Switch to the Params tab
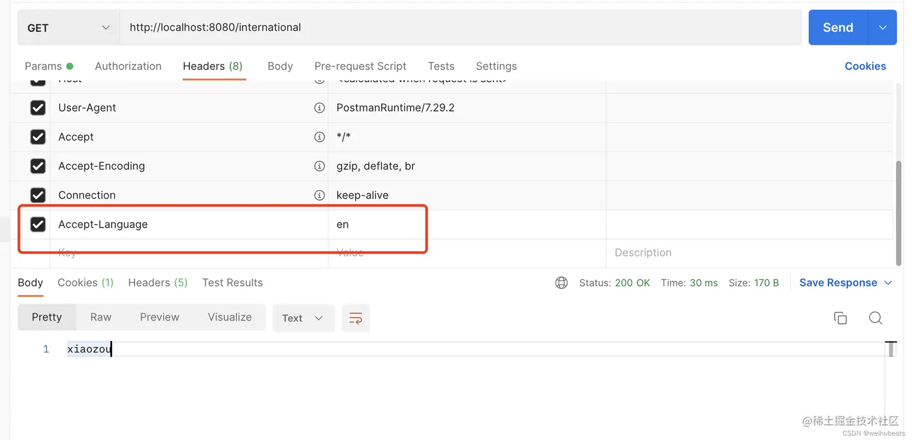Viewport: 912px width, 440px height. [49, 66]
